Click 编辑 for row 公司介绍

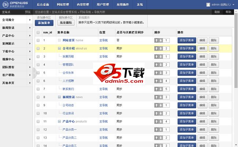pyautogui.click(x=202, y=49)
